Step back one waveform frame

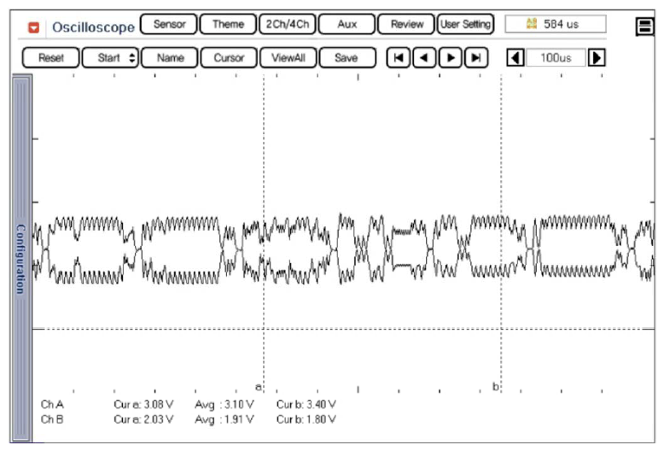(x=423, y=58)
